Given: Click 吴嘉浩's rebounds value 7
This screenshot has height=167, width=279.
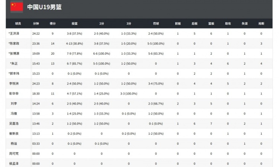Looking at the screenshot, I should pyautogui.click(x=211, y=123).
